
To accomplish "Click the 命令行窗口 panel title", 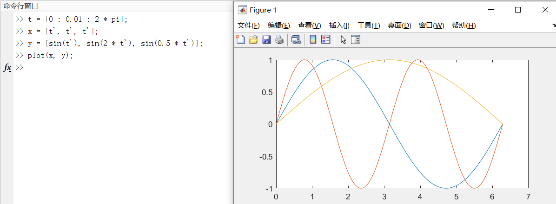I will coord(20,6).
